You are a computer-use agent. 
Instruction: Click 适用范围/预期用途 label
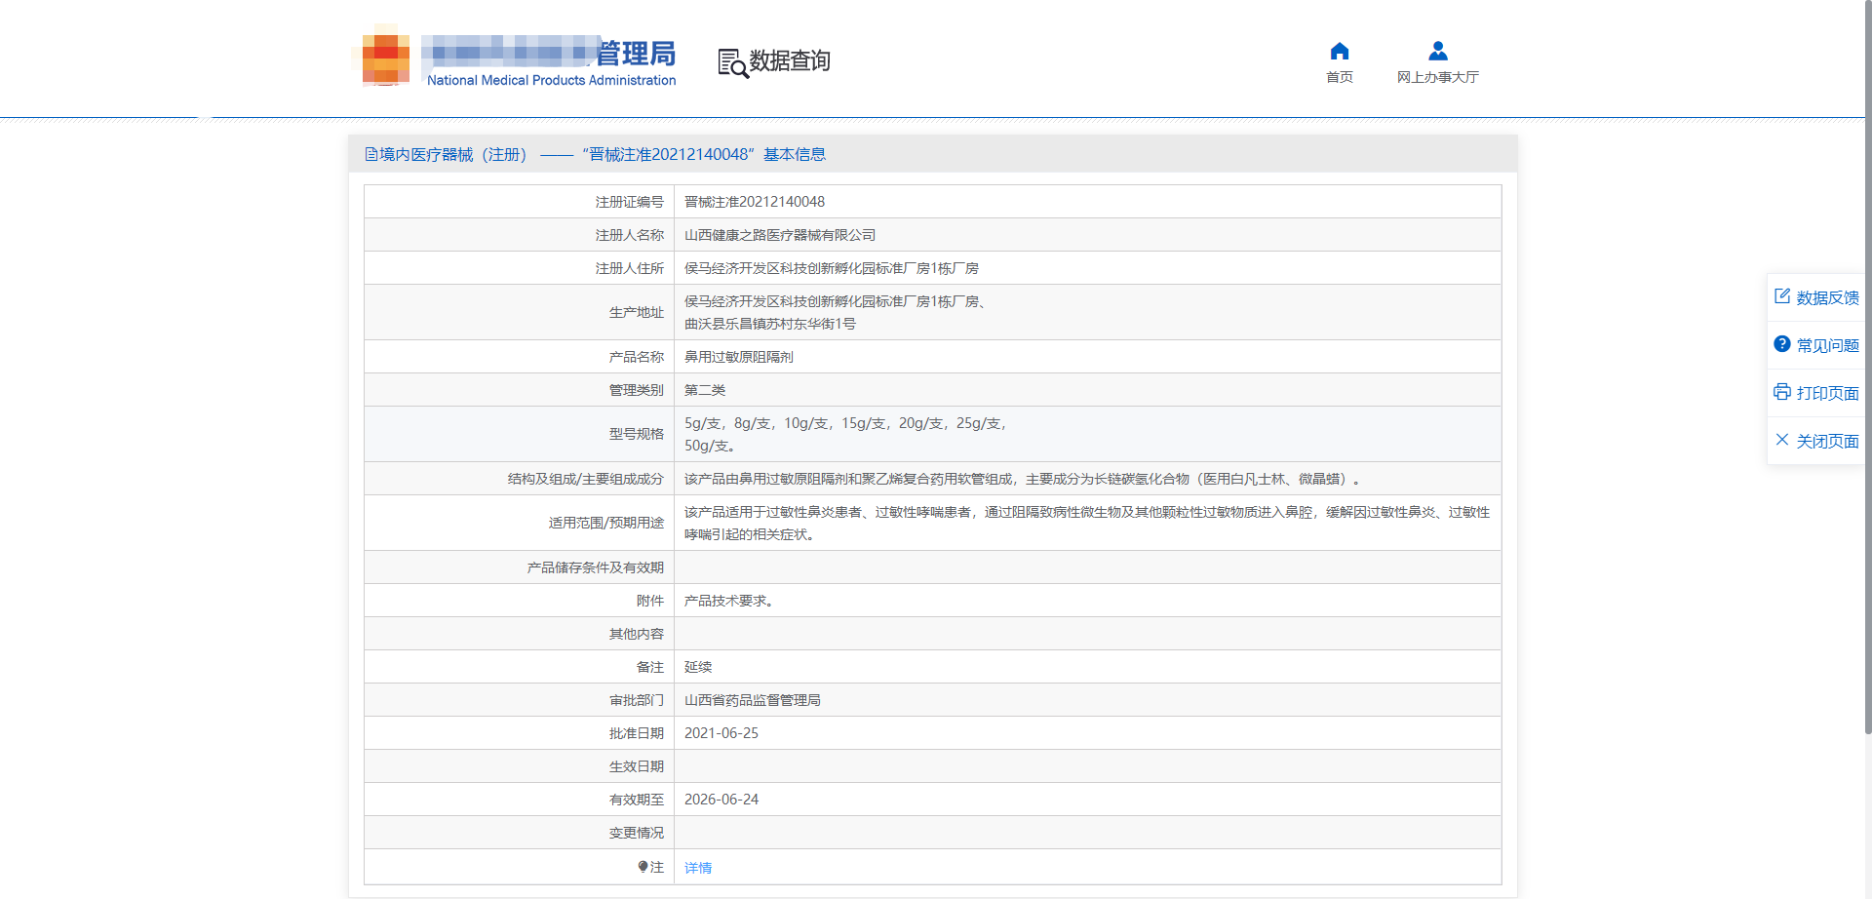coord(606,523)
